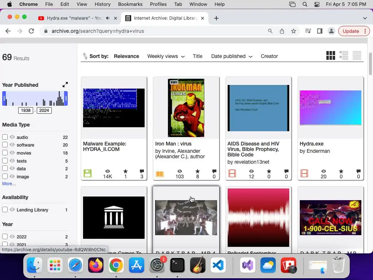The width and height of the screenshot is (373, 280).
Task: Click the reload page icon
Action: [x=31, y=31]
